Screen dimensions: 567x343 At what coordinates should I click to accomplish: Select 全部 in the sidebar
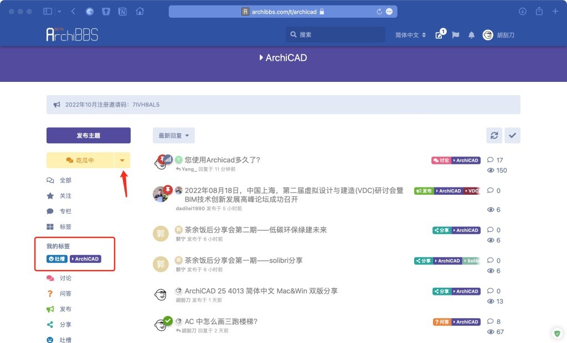coord(59,180)
